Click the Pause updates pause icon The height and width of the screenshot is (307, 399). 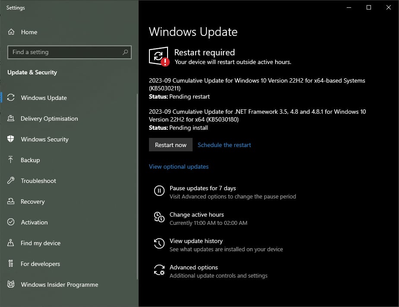159,191
